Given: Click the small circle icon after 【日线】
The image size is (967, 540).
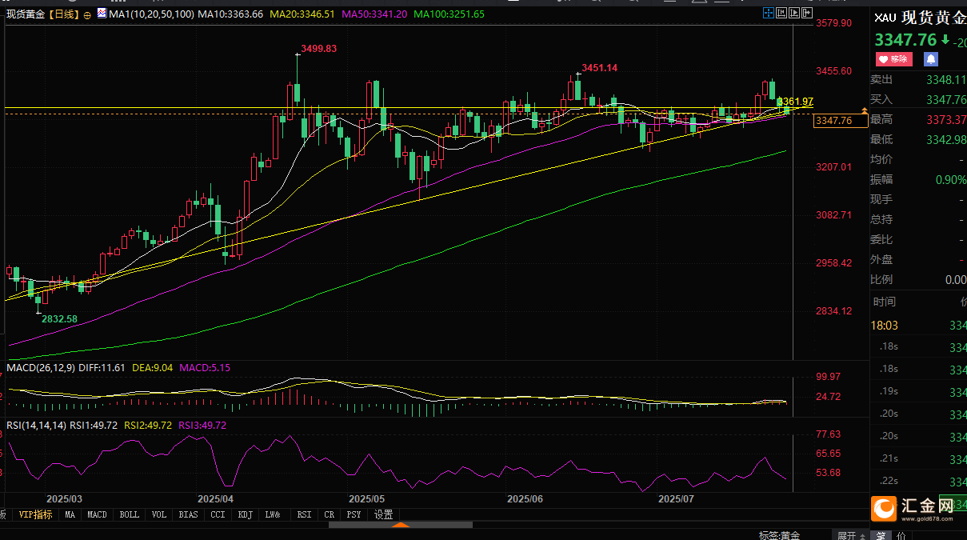Looking at the screenshot, I should [87, 14].
